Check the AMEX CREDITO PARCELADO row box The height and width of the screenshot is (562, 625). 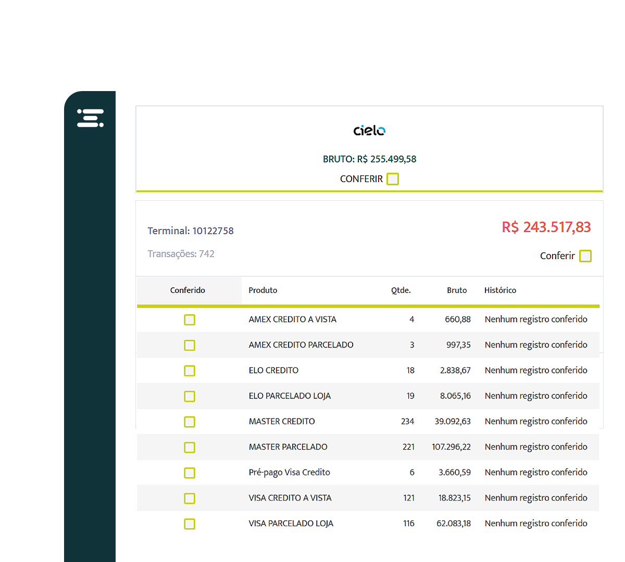click(x=190, y=345)
